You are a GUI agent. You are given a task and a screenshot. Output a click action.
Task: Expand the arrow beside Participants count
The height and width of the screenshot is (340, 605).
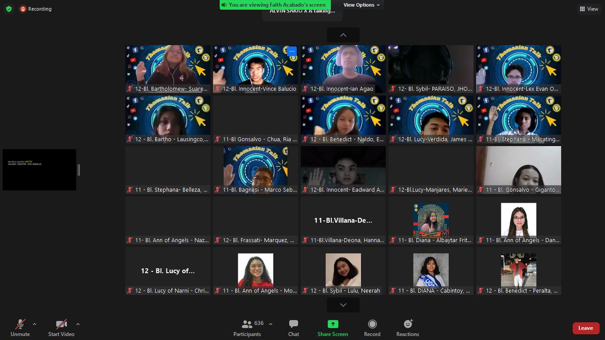coord(271,324)
